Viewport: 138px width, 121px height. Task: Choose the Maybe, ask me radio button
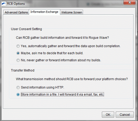pyautogui.click(x=18, y=53)
